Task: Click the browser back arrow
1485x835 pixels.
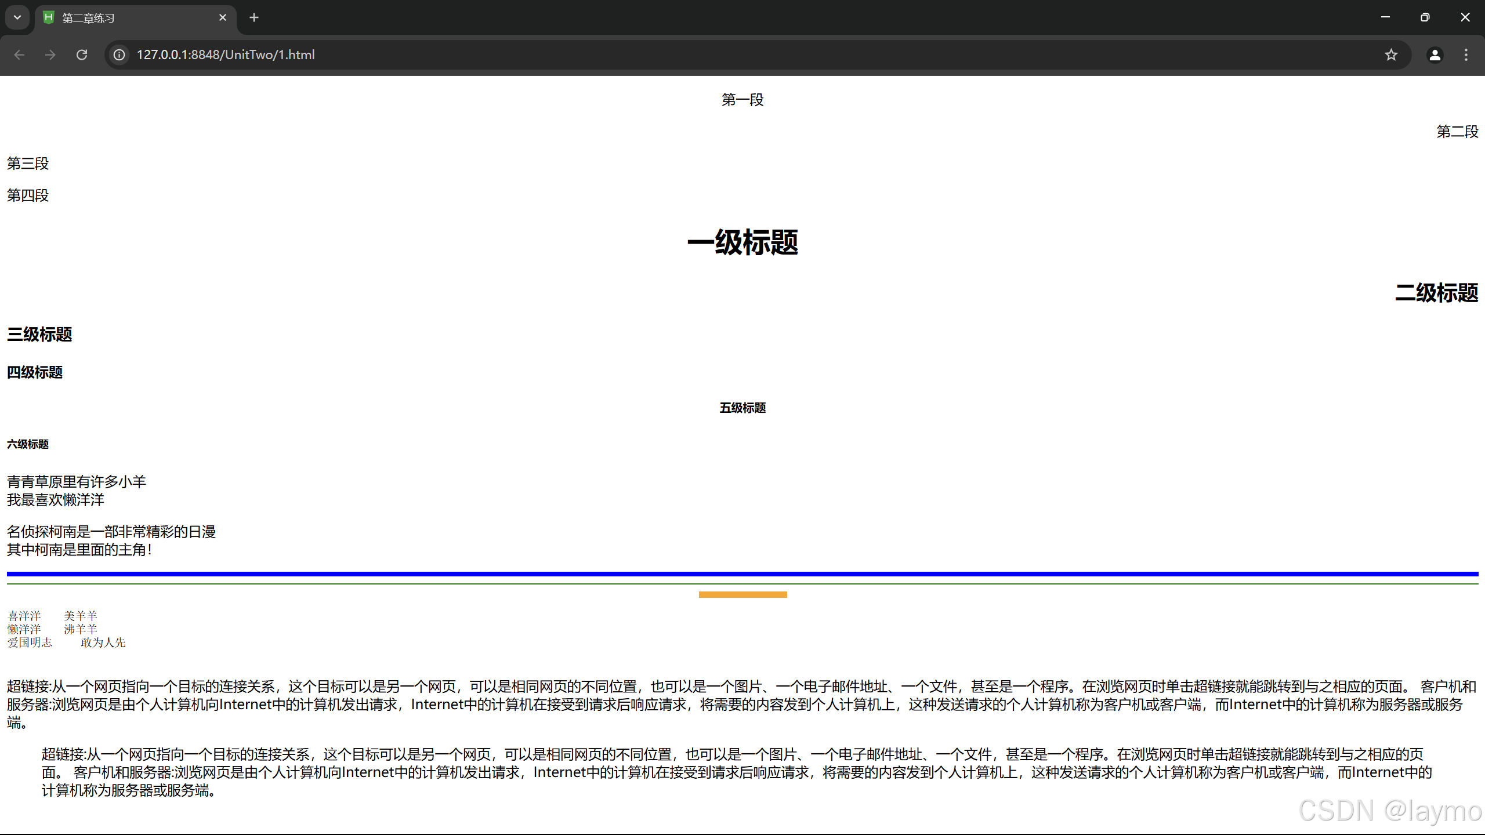Action: [x=19, y=55]
